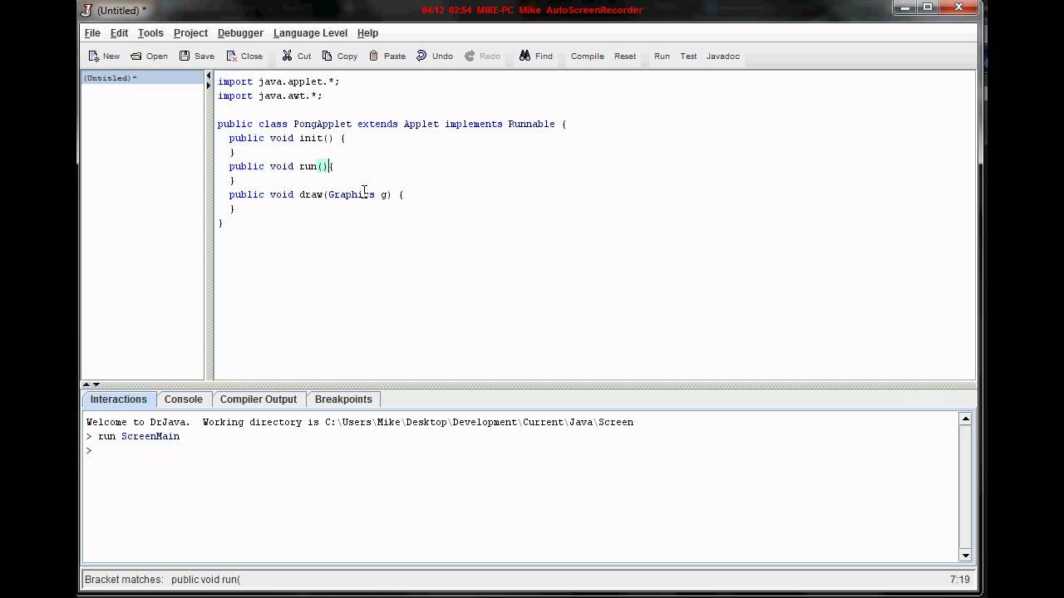Click the 'public void init()' line
The height and width of the screenshot is (598, 1064).
point(287,138)
